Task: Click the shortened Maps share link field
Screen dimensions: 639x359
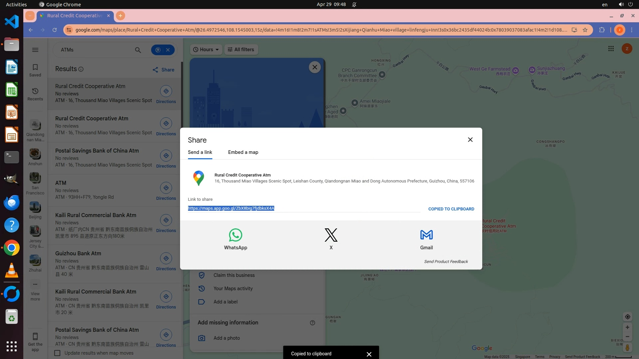Action: pos(231,208)
